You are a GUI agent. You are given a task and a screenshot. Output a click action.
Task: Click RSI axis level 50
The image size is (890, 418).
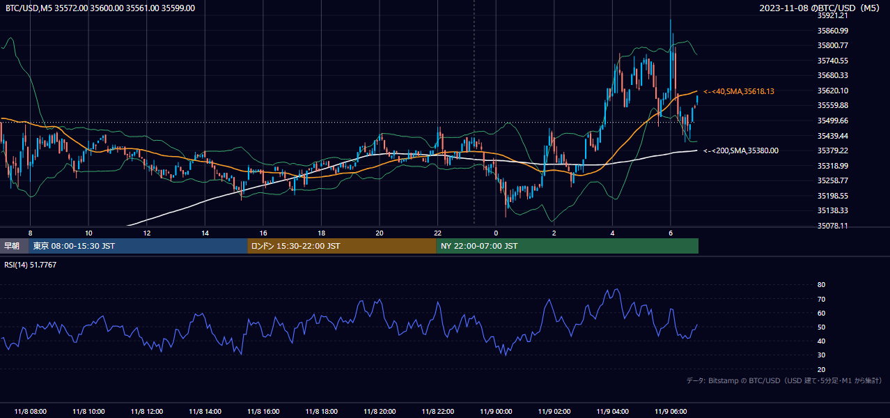821,327
